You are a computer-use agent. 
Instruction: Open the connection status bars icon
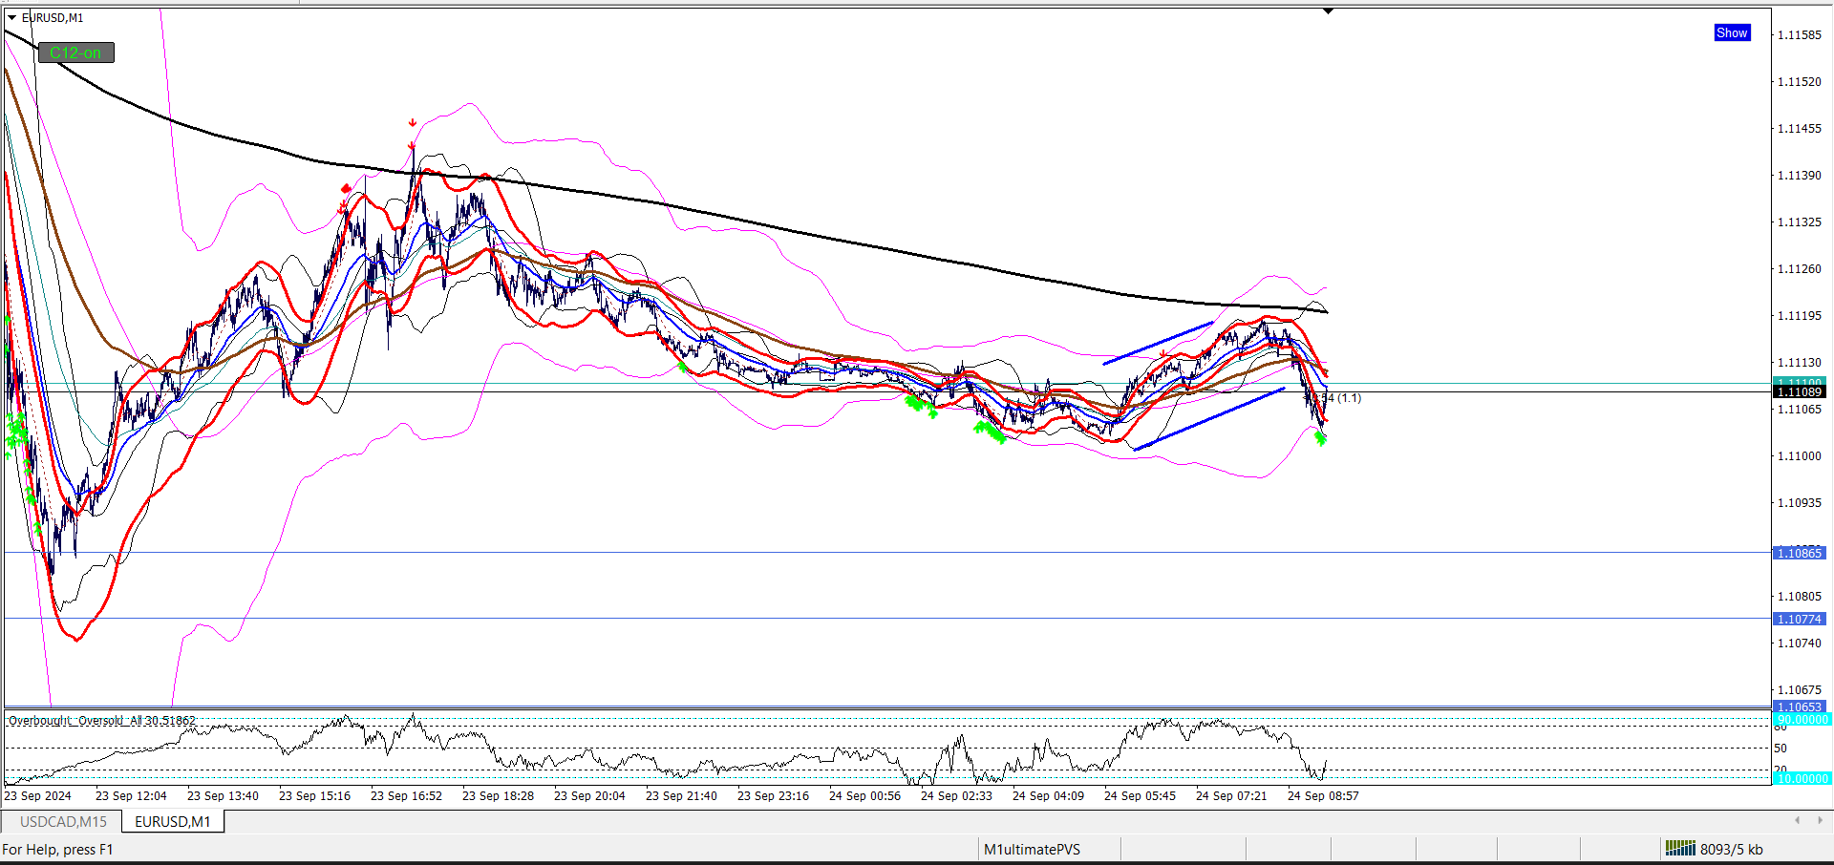point(1680,848)
